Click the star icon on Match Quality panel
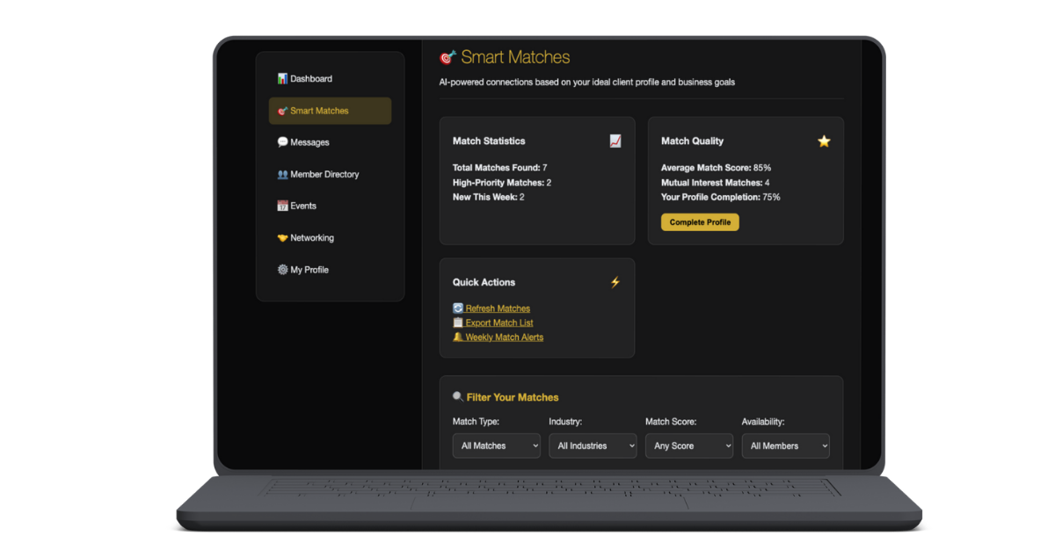Screen dimensions: 1055x551 [x=824, y=141]
